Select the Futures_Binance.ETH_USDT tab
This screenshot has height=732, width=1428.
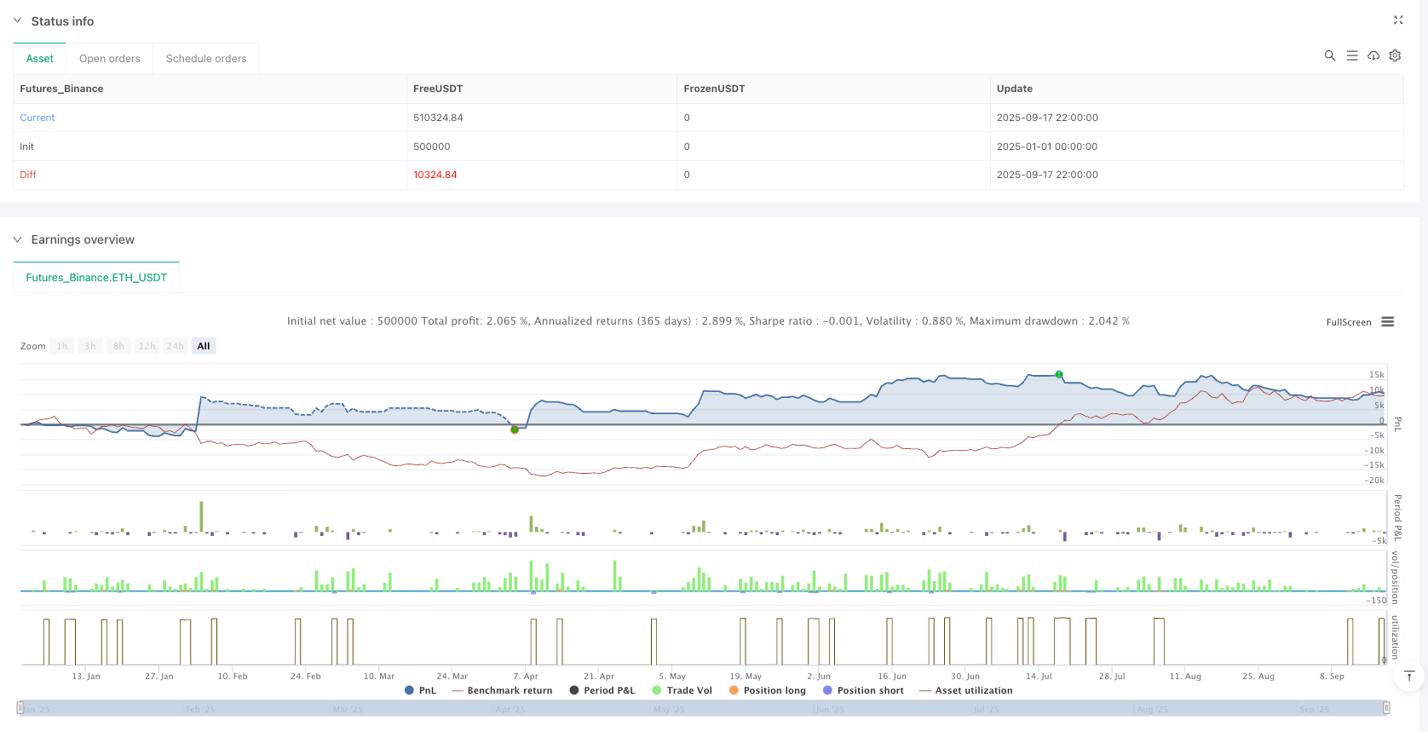pos(96,278)
